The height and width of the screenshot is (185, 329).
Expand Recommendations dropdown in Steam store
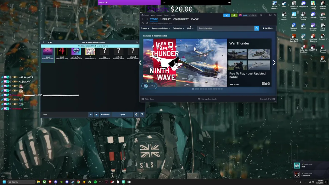[161, 28]
